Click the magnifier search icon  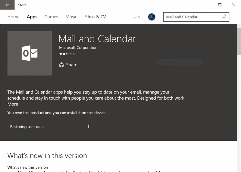point(224,17)
